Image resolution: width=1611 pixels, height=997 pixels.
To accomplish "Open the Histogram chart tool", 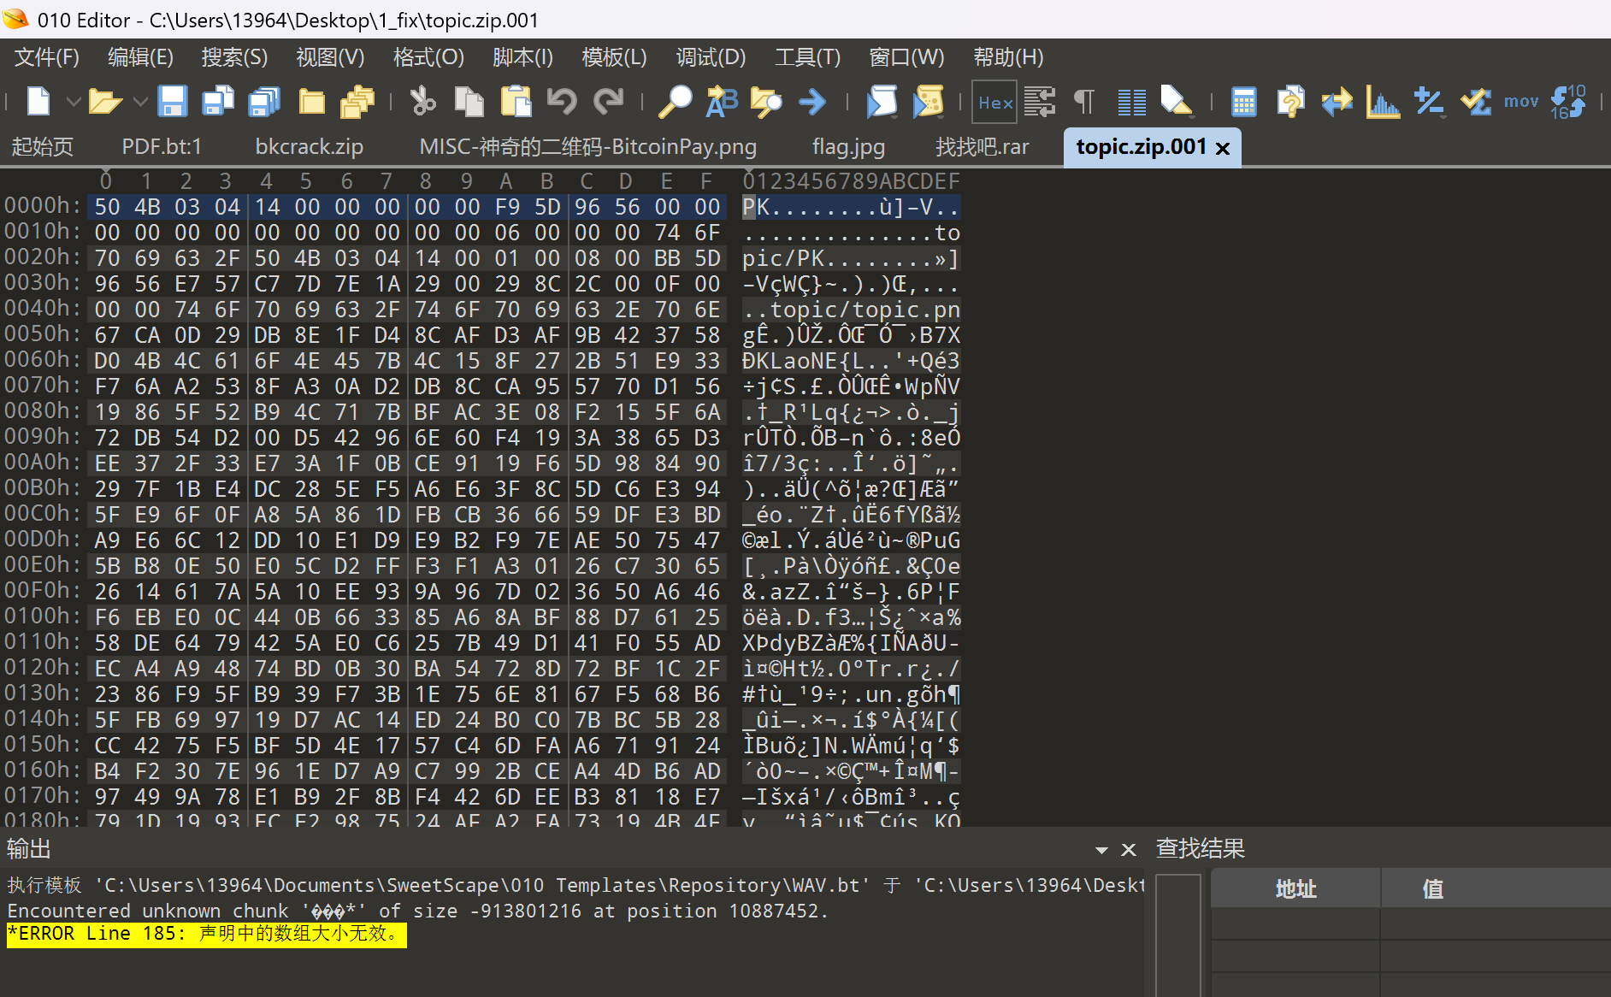I will (x=1382, y=102).
